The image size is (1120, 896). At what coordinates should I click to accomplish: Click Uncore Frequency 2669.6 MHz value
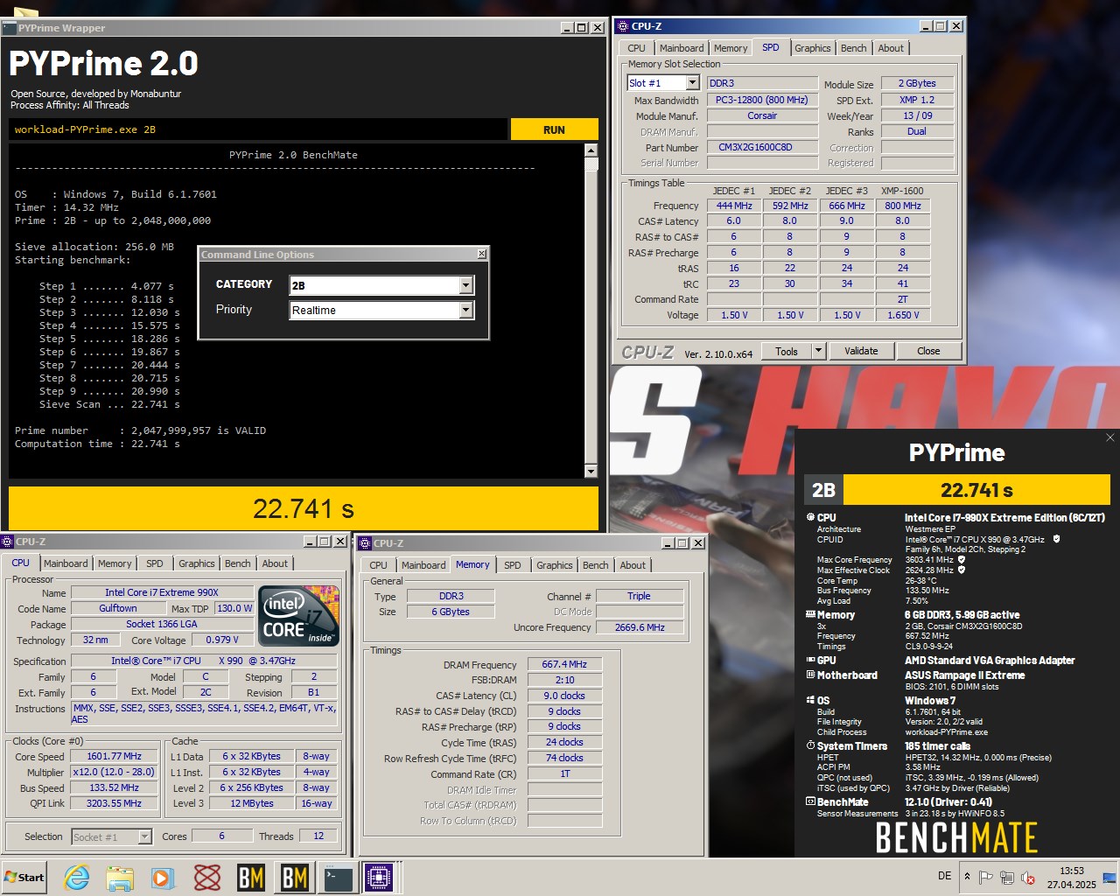click(x=640, y=627)
